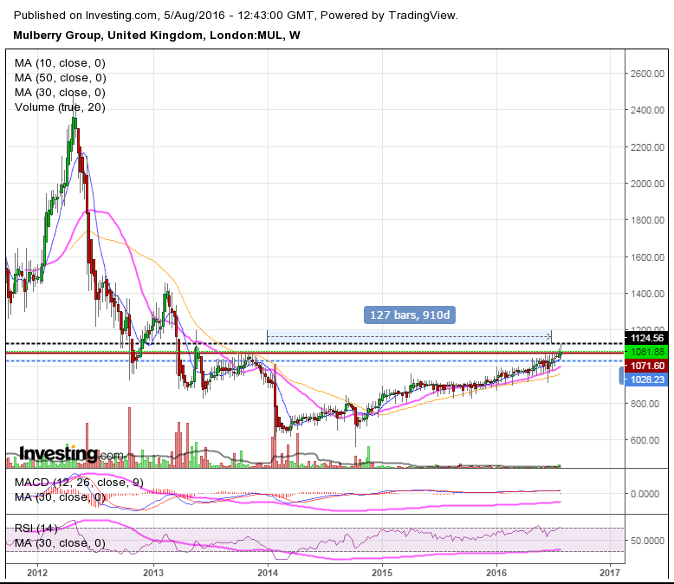Viewport: 674px width, 584px height.
Task: Select the MA (30, close, 0) label in price pane
Action: tap(60, 93)
